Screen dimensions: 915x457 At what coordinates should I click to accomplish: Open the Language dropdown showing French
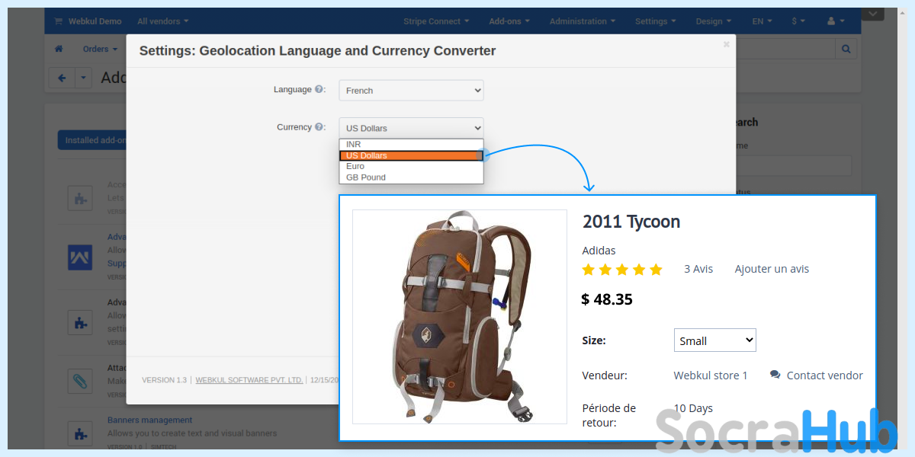(411, 91)
